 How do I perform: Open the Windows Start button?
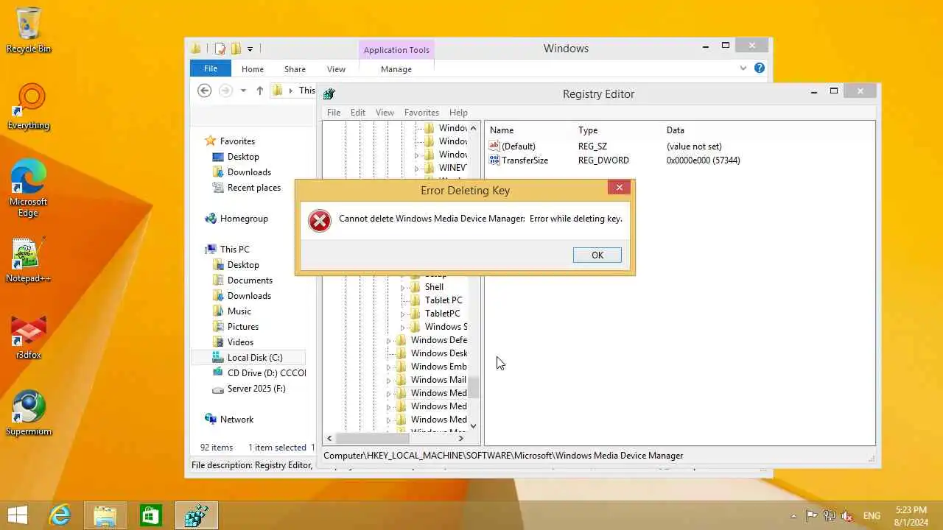[x=18, y=515]
